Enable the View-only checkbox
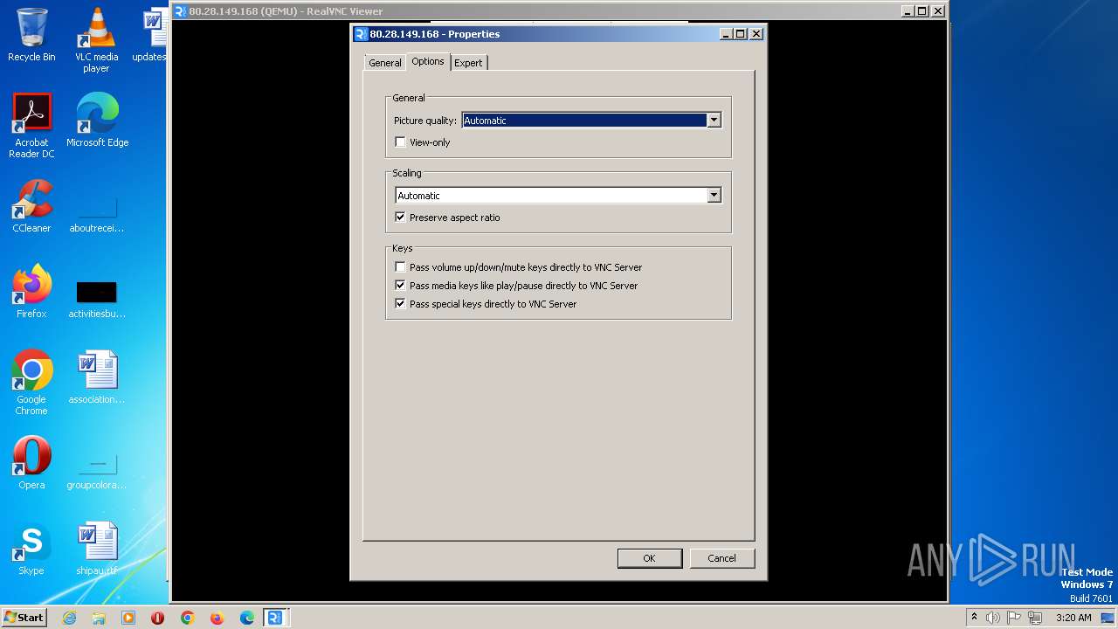 [401, 142]
